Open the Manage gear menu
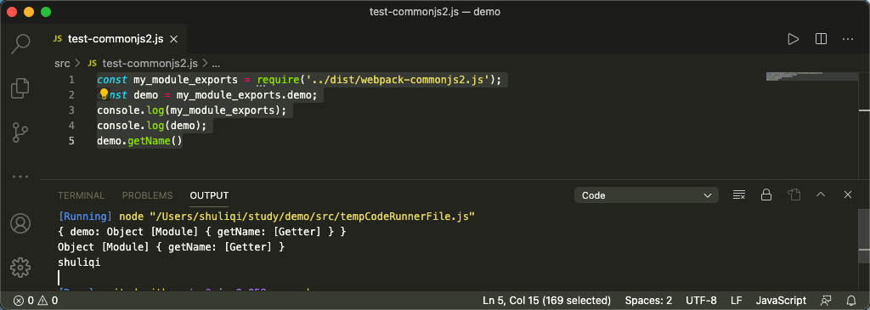 [20, 268]
